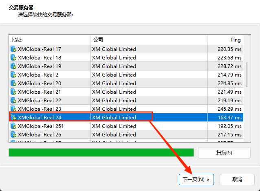260x191 pixels.
Task: Click the 224.85 ms ping value
Action: point(230,83)
